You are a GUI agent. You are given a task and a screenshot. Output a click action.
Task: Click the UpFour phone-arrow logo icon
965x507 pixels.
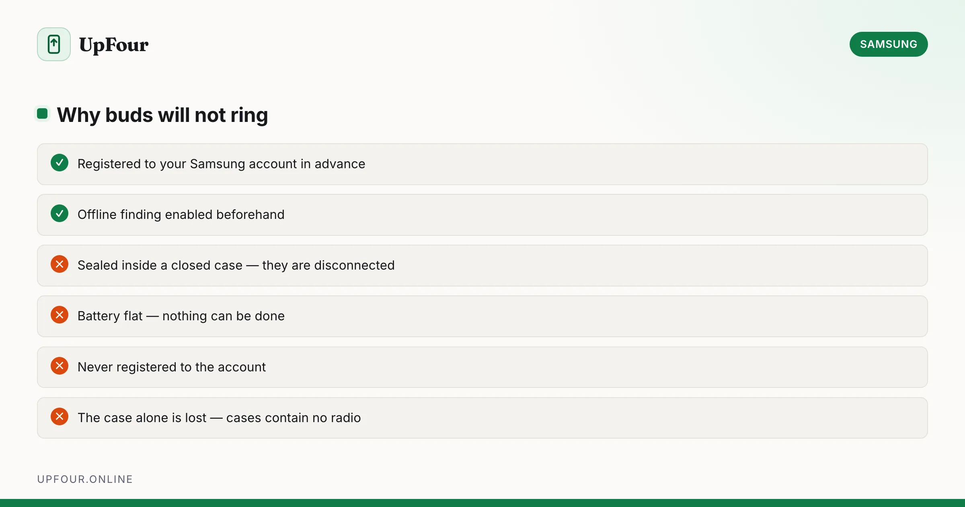[54, 44]
